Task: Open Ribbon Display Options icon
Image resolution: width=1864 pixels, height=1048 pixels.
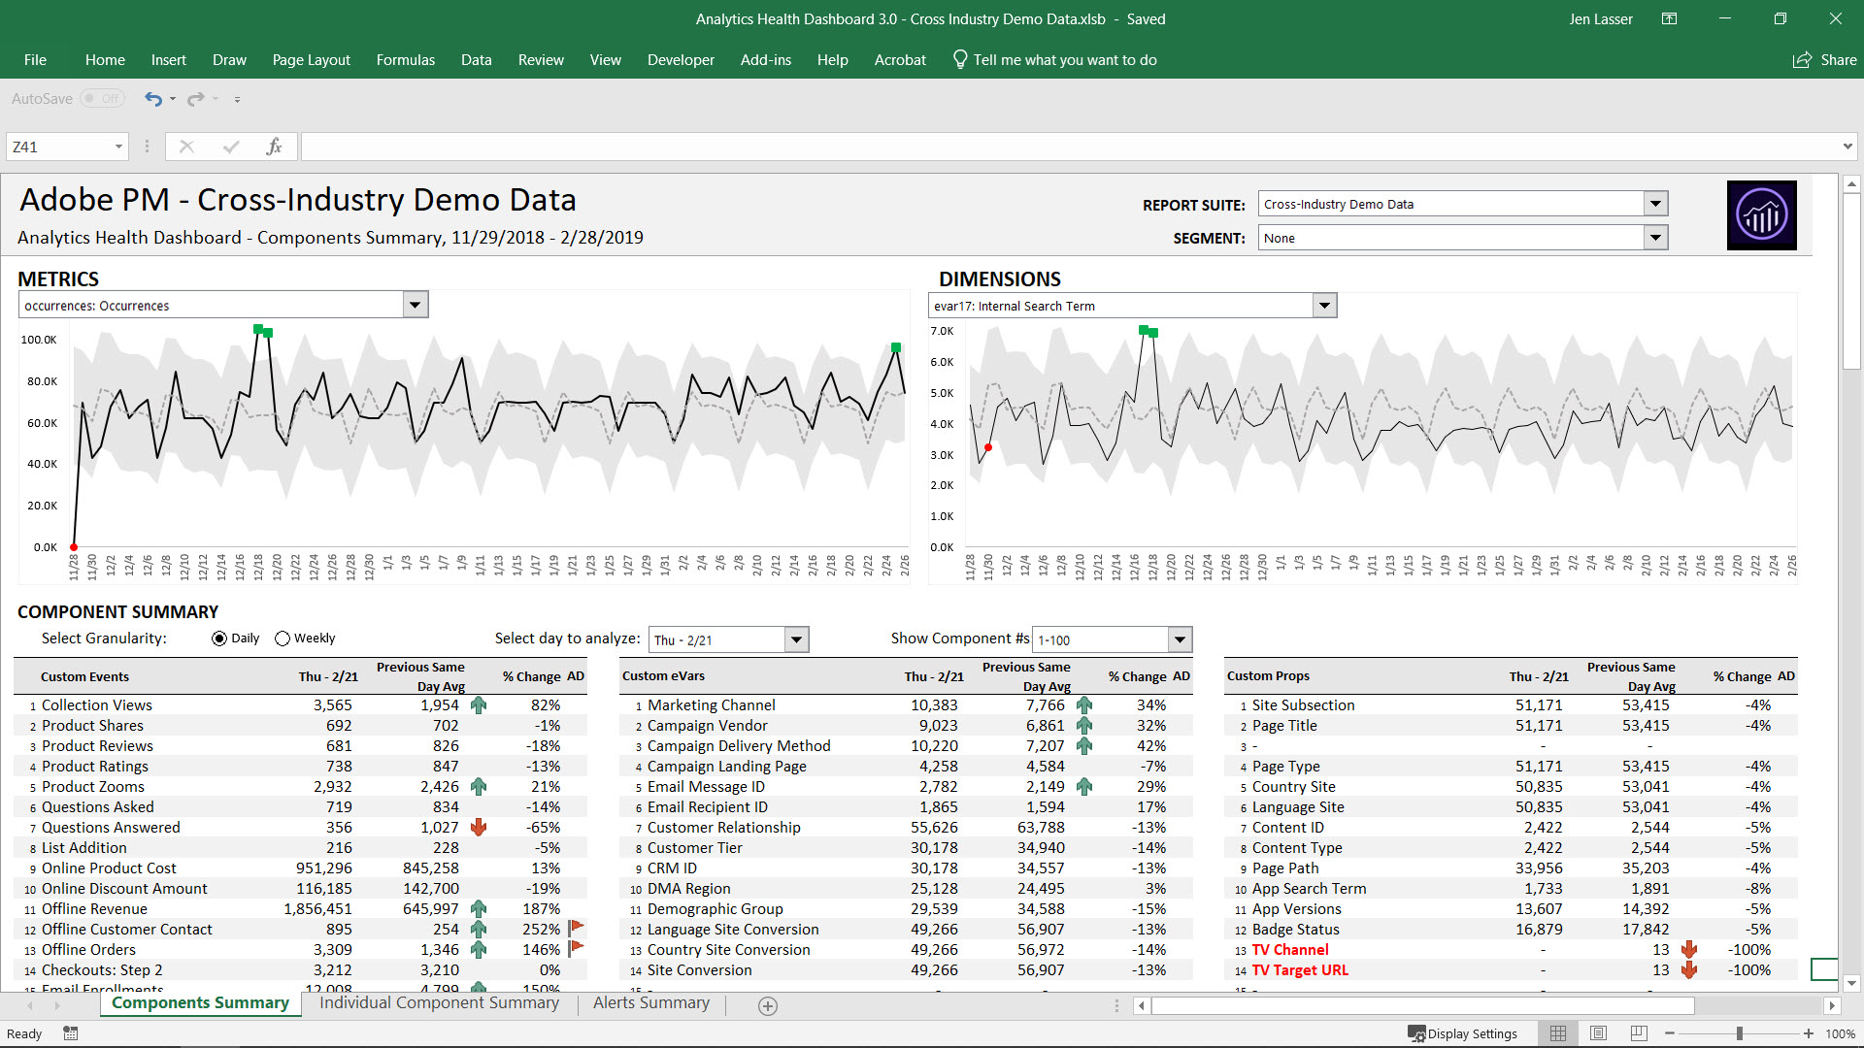Action: [1669, 19]
